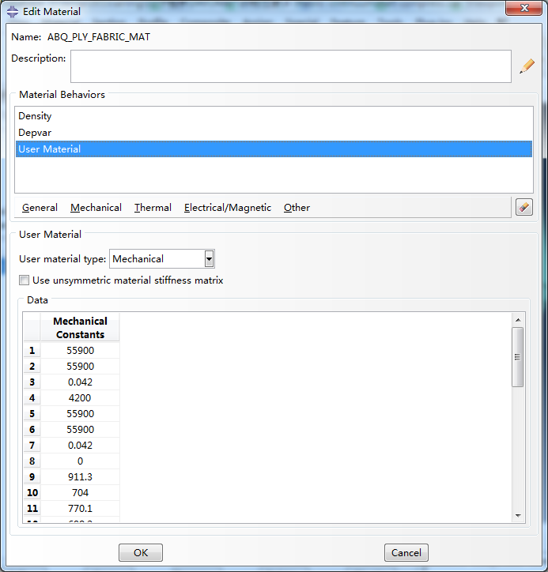The height and width of the screenshot is (572, 548).
Task: Open the General menu
Action: click(40, 208)
